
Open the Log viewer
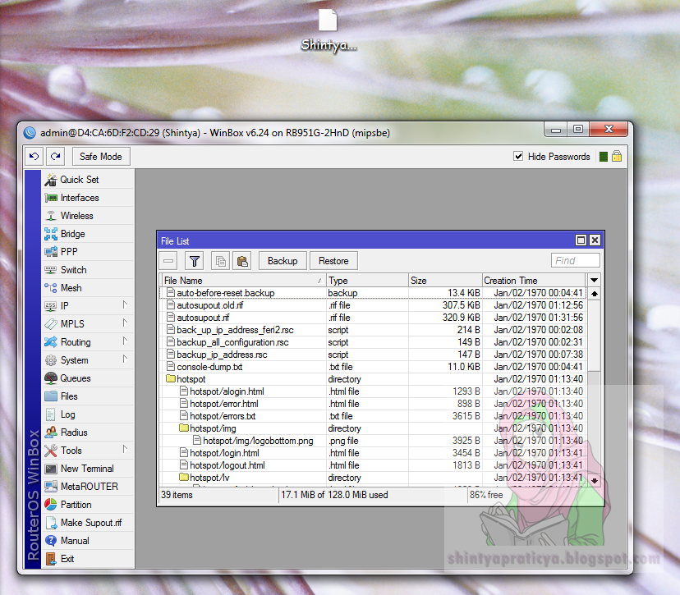[88, 414]
